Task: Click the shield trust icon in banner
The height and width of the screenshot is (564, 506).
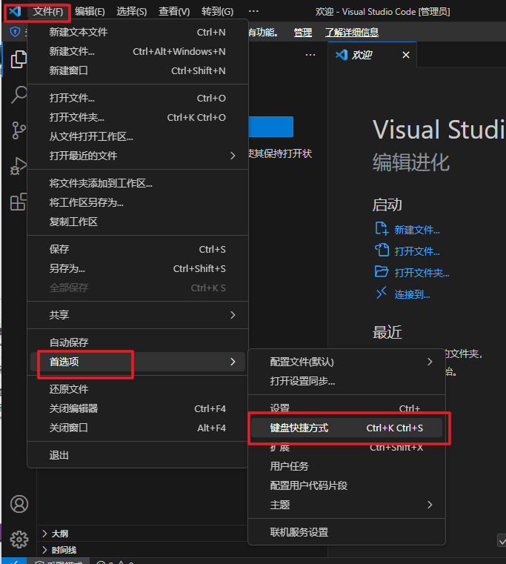Action: pos(15,32)
